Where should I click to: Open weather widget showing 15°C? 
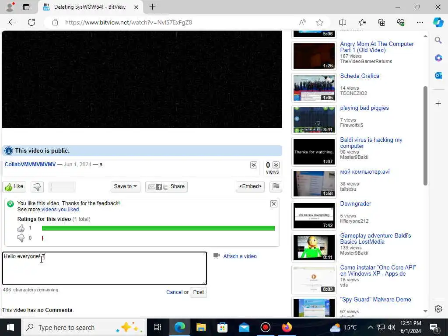coord(343,327)
